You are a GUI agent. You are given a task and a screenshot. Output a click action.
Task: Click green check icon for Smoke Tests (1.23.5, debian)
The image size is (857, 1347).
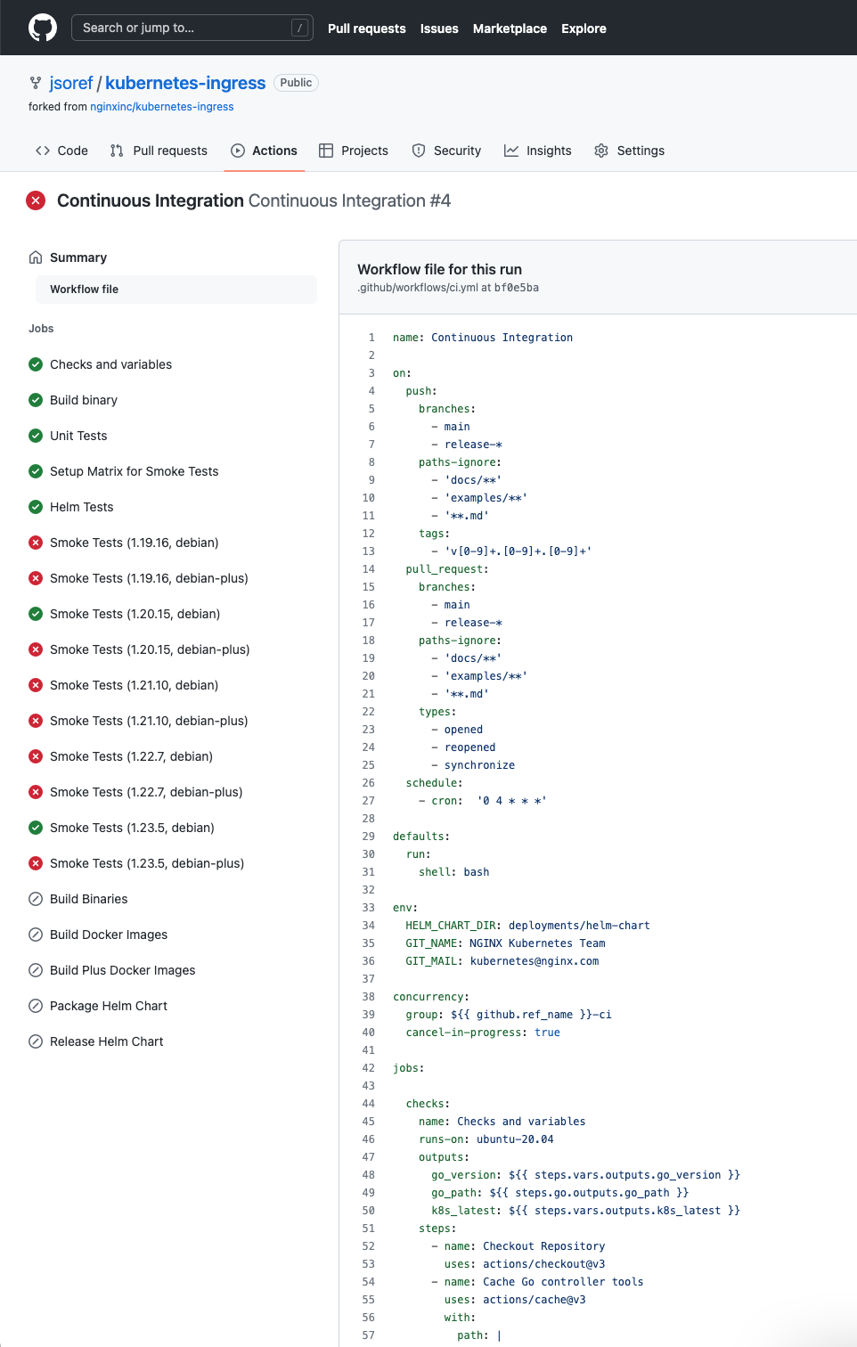(36, 828)
